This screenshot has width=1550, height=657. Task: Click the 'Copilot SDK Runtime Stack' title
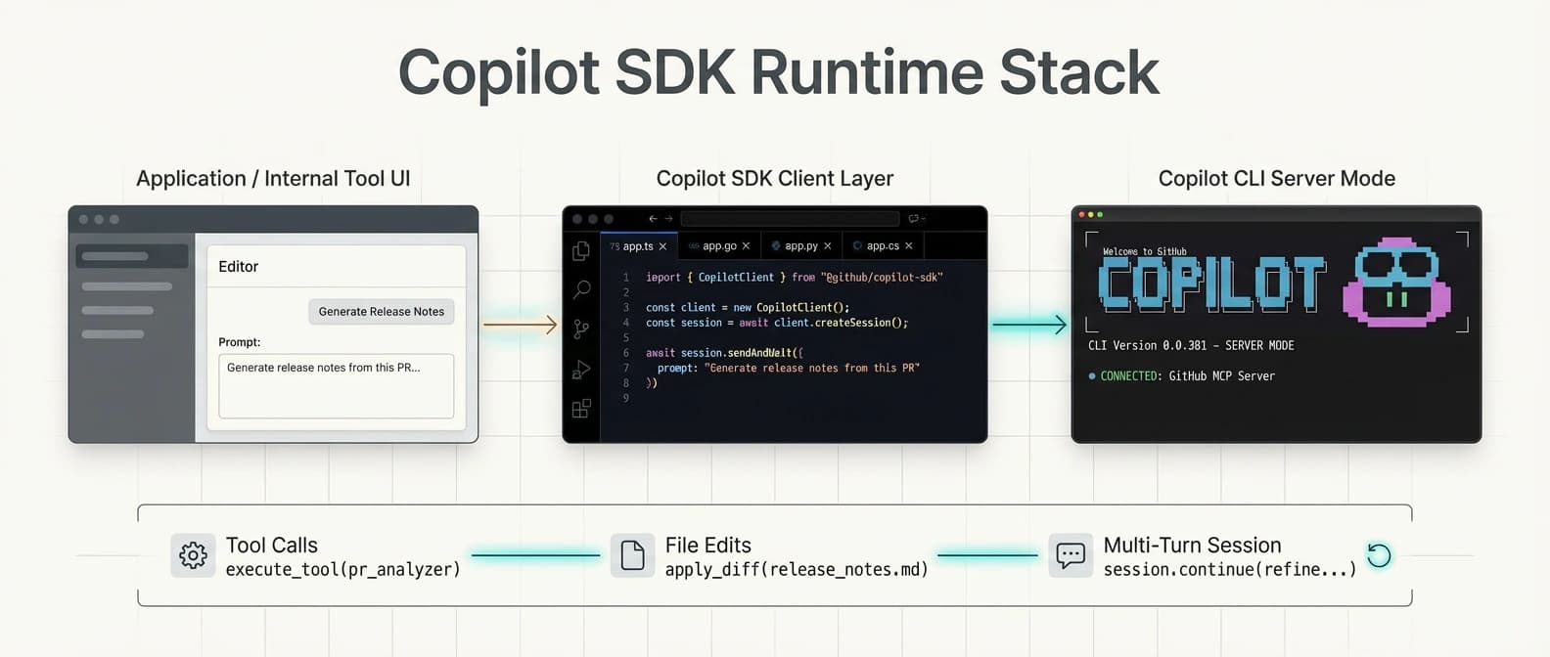779,72
